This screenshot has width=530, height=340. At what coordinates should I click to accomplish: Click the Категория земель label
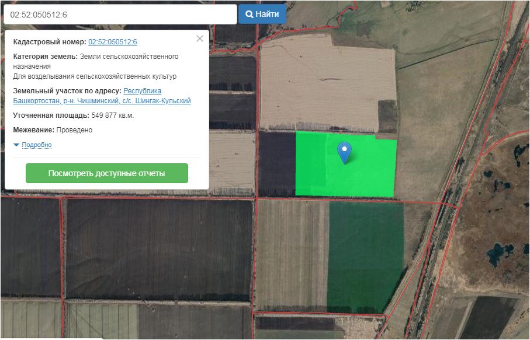[x=46, y=57]
